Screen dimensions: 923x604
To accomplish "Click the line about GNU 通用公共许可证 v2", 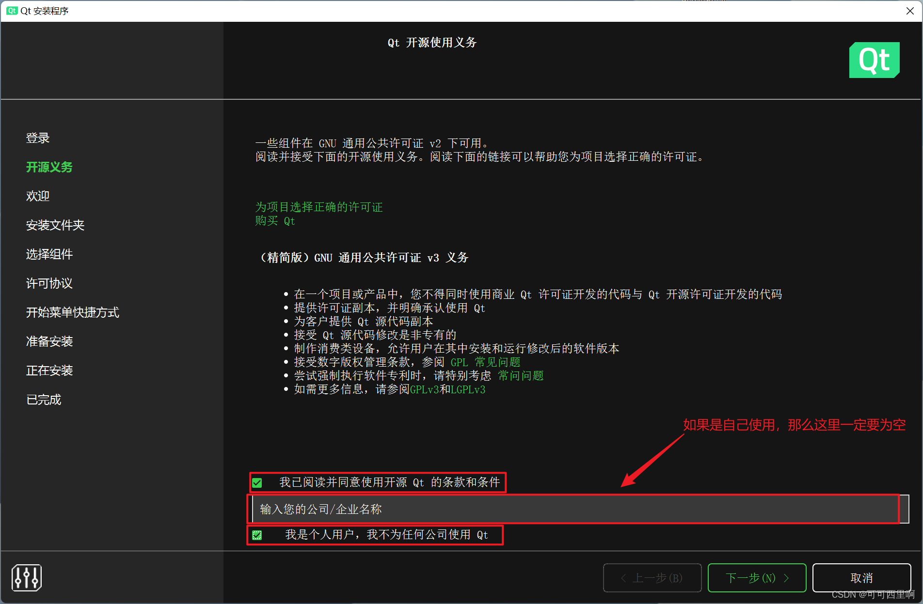I will point(373,143).
